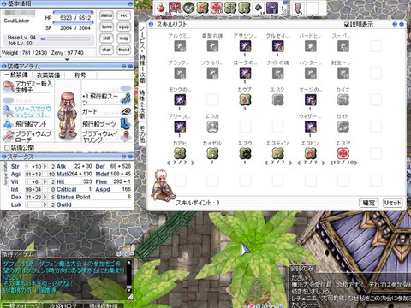
Task: Select the greyed カイト skill icon
Action: [343, 127]
